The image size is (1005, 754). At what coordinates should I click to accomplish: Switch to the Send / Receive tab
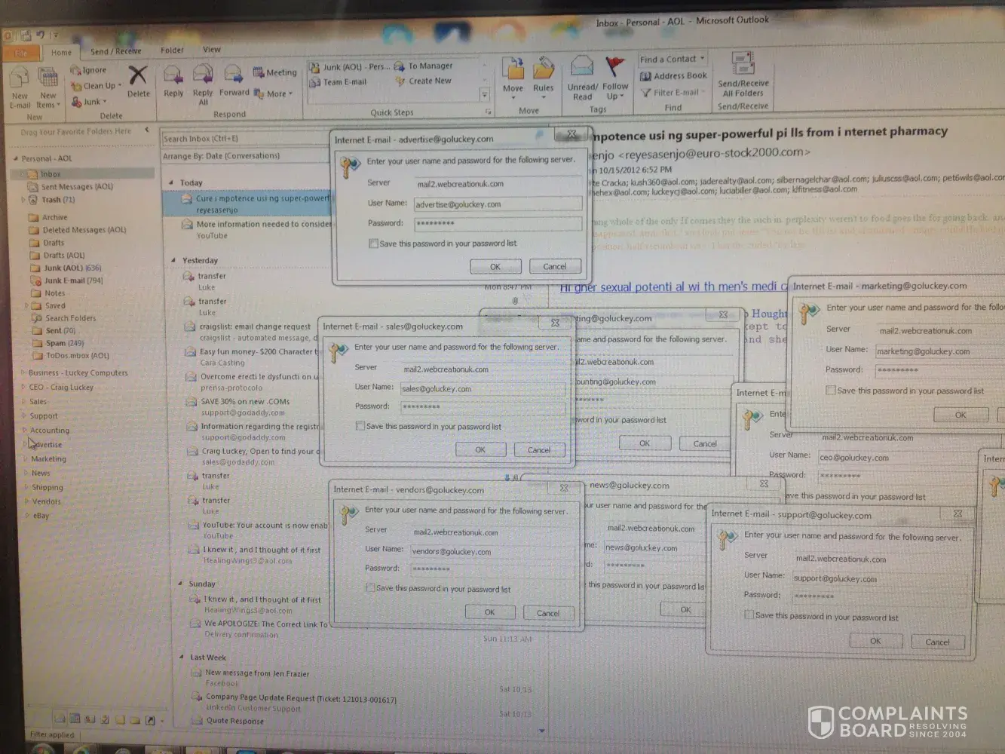[115, 51]
